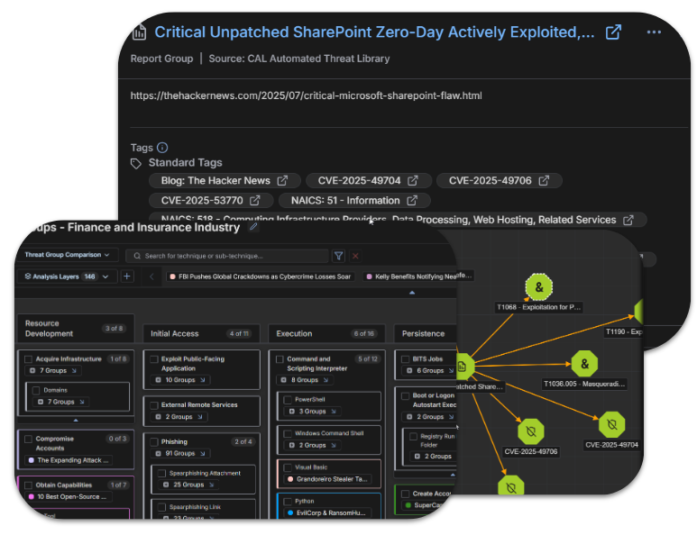Open thehackernews.com SharePoint flaw URL
This screenshot has width=697, height=535.
click(306, 95)
